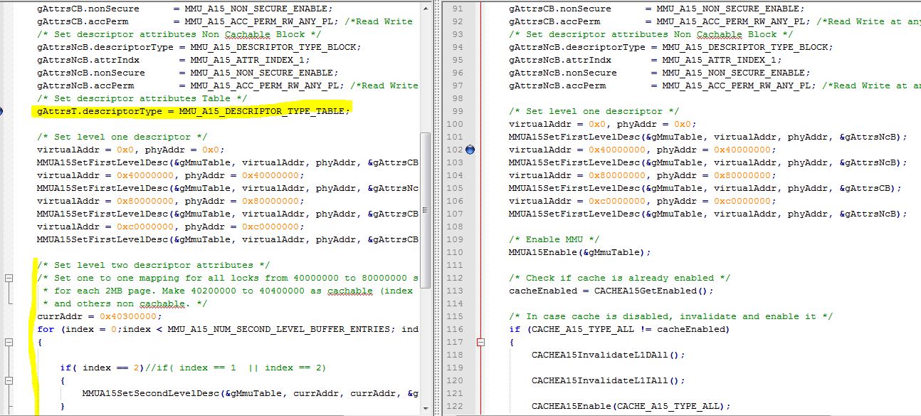Click 'Set level one descriptor' comment on line 99
921x416 pixels.
(594, 111)
